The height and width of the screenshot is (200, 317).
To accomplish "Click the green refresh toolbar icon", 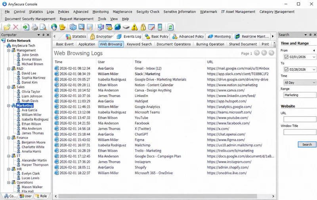I will [170, 27].
